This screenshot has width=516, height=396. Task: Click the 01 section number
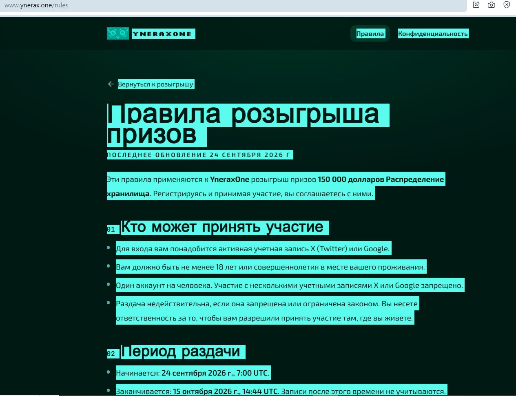tap(111, 229)
